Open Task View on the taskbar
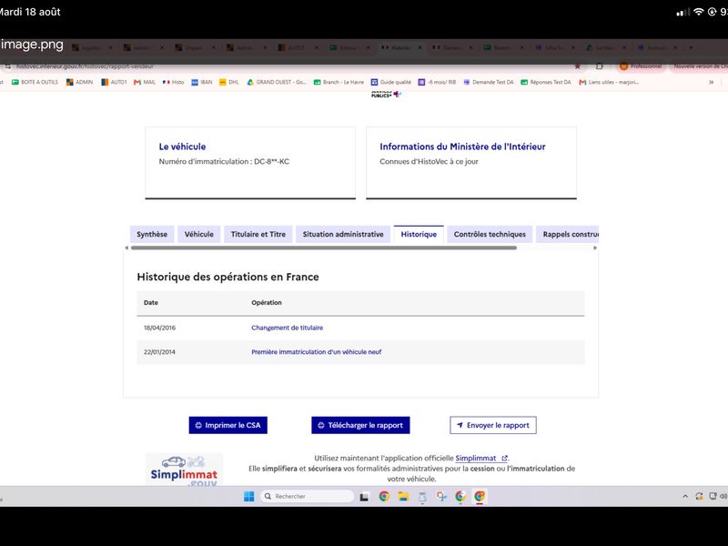The height and width of the screenshot is (546, 728). (364, 497)
